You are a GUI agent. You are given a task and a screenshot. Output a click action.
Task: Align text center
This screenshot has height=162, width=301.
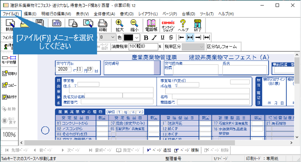tap(190, 37)
